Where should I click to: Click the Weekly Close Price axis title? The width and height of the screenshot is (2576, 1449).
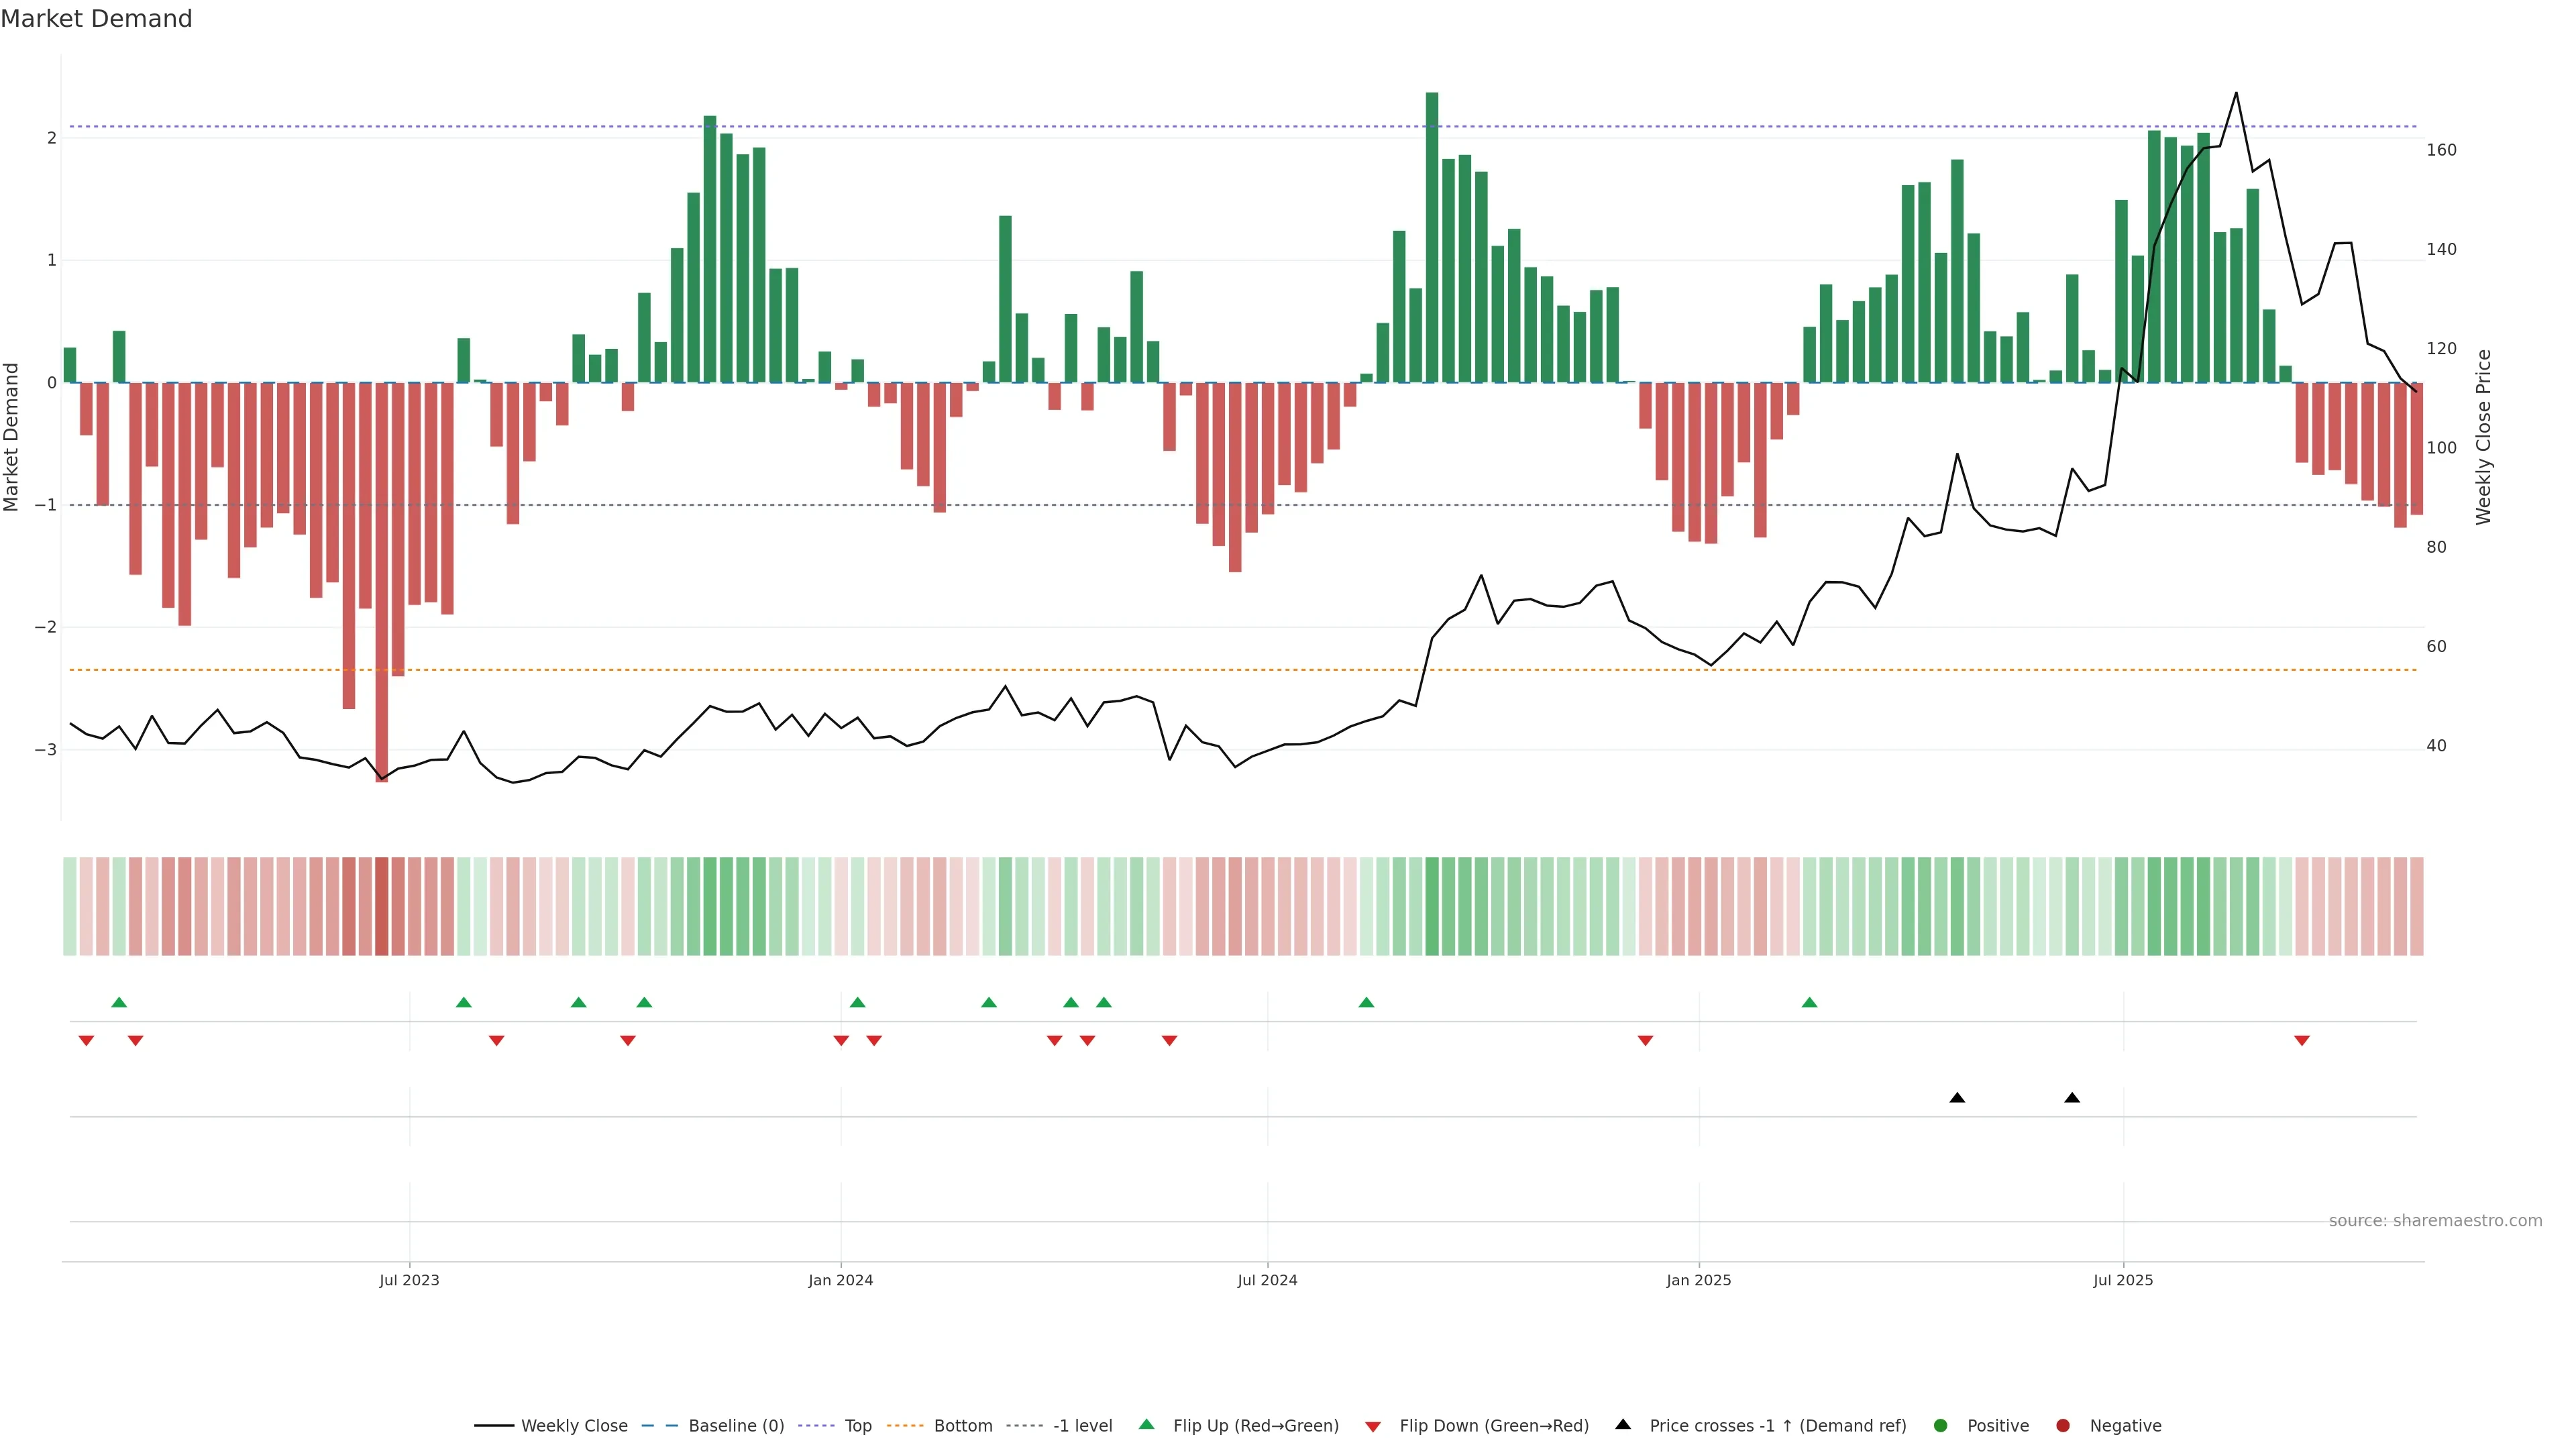[2484, 437]
